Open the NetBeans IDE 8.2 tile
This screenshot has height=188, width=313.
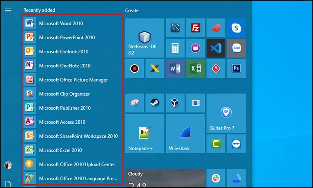[x=145, y=38]
